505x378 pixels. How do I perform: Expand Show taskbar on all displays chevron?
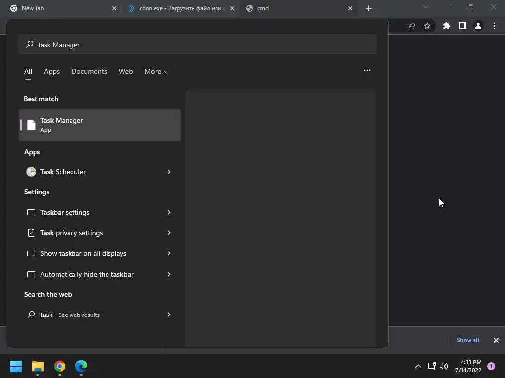[169, 253]
